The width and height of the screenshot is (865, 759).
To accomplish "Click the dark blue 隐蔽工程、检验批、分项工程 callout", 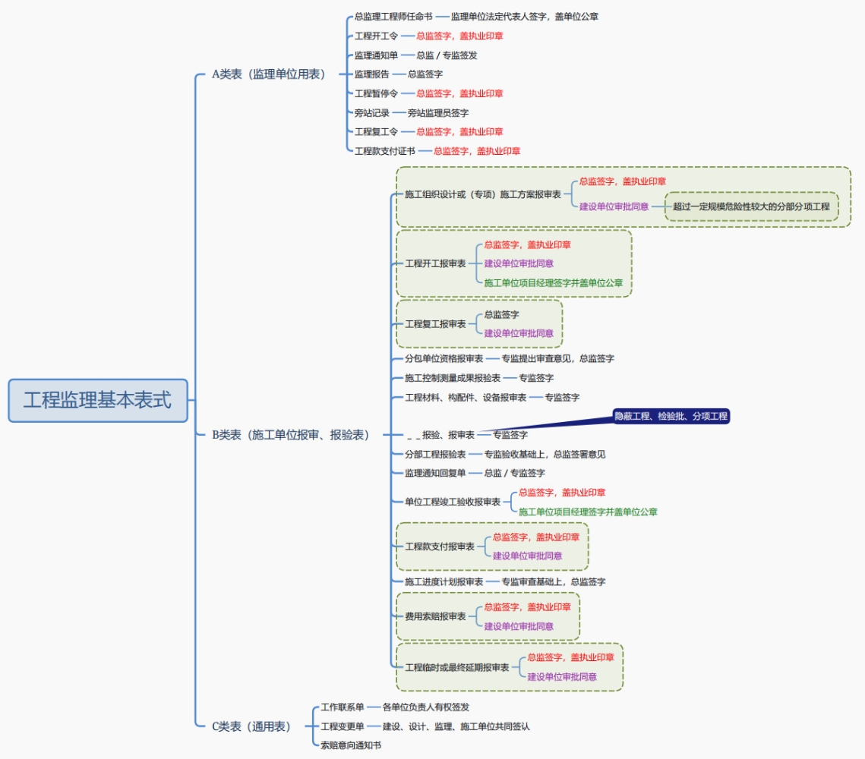I will [x=671, y=416].
